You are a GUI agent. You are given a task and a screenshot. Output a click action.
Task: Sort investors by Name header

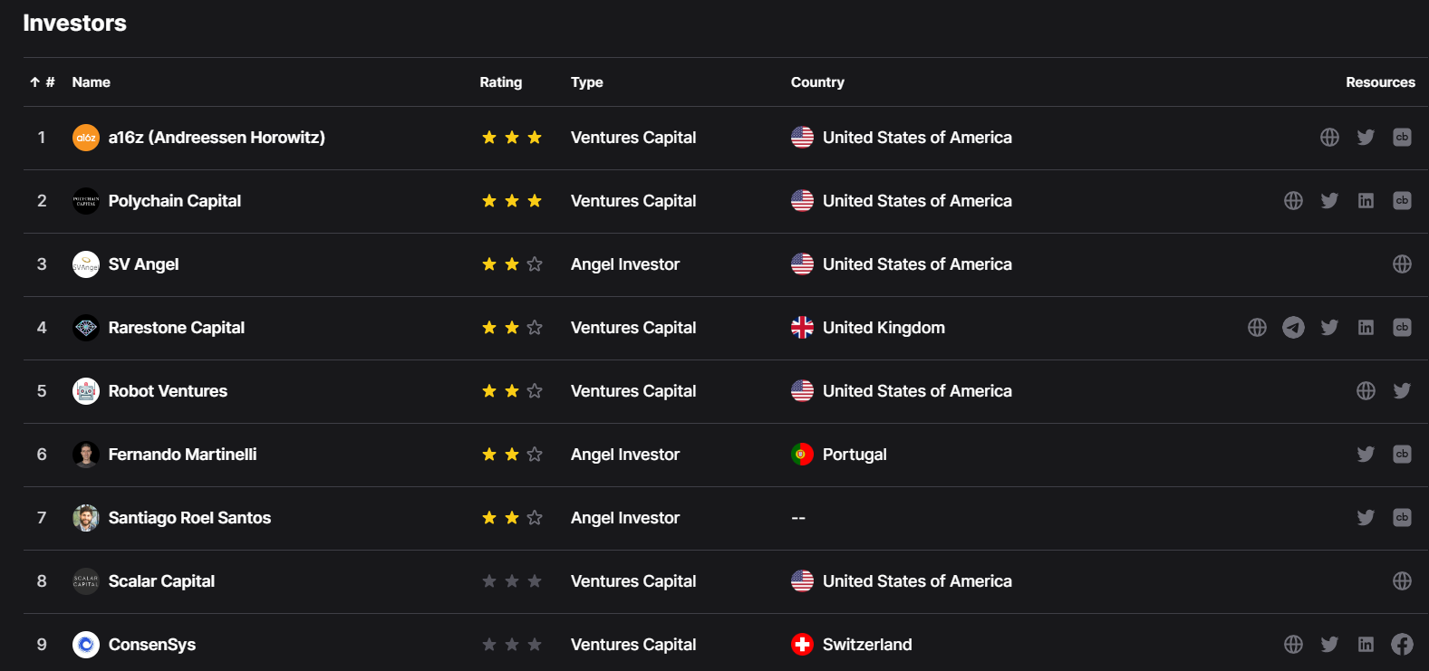pyautogui.click(x=91, y=82)
